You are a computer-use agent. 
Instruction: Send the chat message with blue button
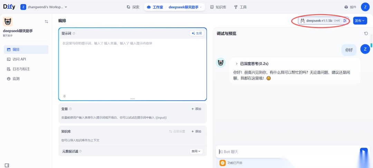tap(364, 152)
